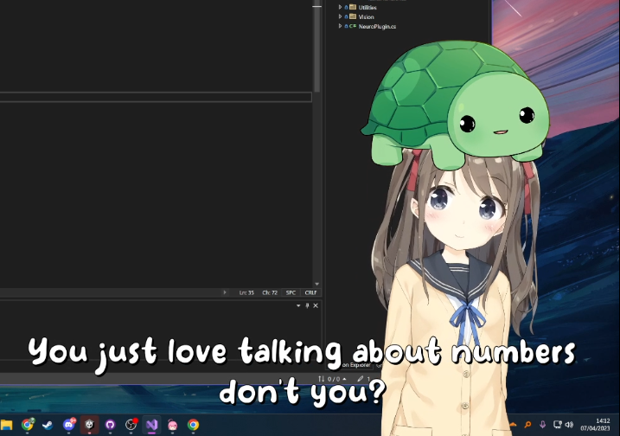620x436 pixels.
Task: Open OBS Studio from the taskbar
Action: pyautogui.click(x=131, y=425)
